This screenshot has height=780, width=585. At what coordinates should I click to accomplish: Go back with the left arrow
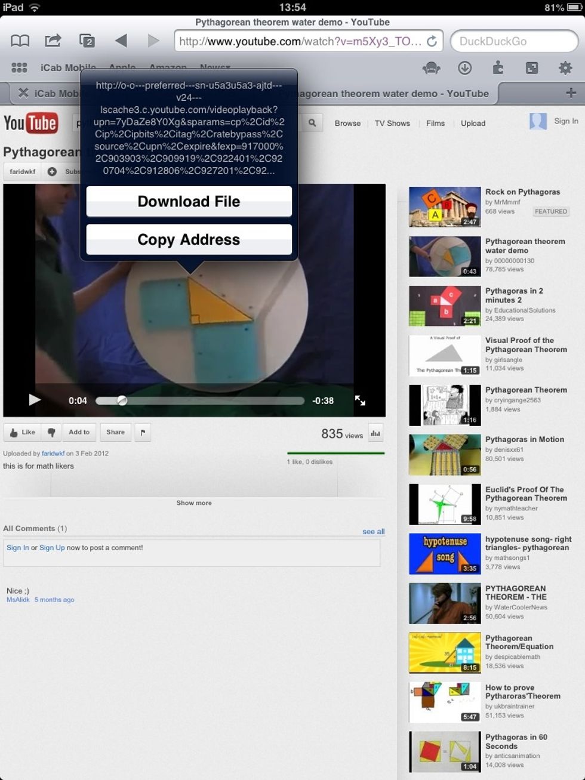point(121,41)
